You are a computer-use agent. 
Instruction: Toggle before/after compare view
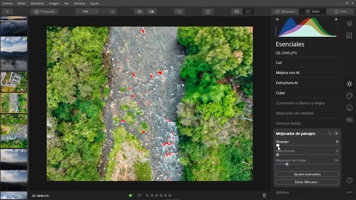pos(151,12)
